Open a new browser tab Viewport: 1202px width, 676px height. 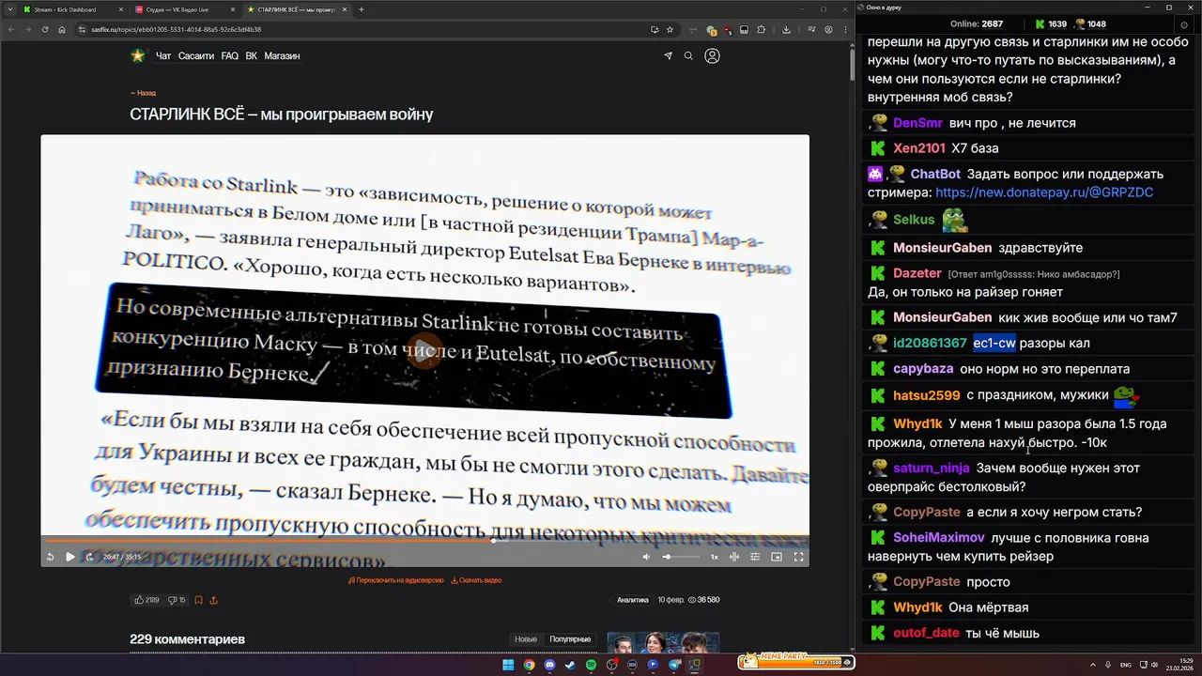coord(362,9)
